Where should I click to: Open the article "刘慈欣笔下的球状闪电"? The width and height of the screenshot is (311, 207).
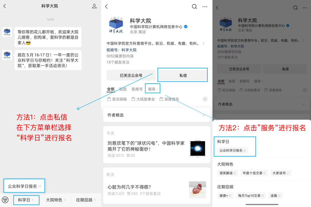[146, 146]
